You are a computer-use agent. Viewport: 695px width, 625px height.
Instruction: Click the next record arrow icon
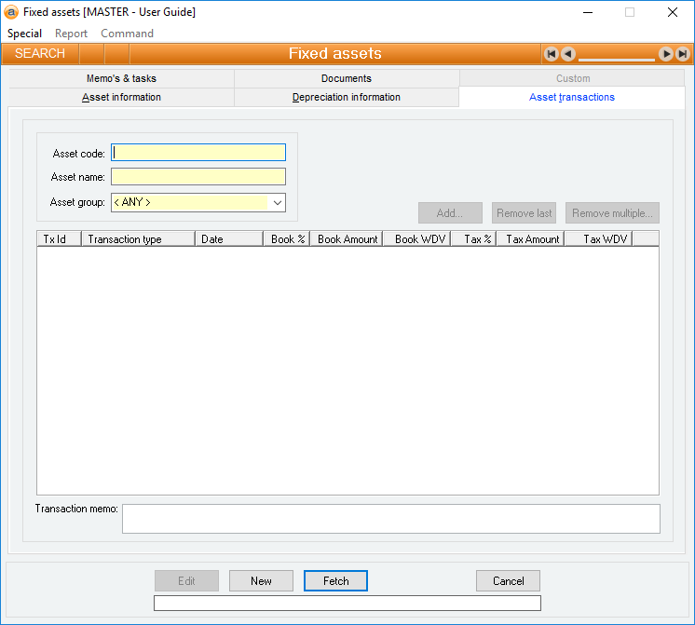coord(666,54)
